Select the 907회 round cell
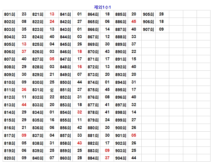Viewport: 215px width, 167px height. [x=148, y=29]
